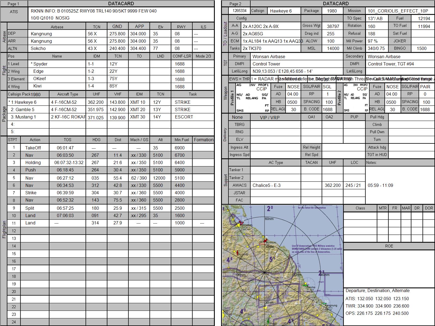Select the Strike steerpoint 7 row action
The width and height of the screenshot is (435, 326).
coord(31,193)
